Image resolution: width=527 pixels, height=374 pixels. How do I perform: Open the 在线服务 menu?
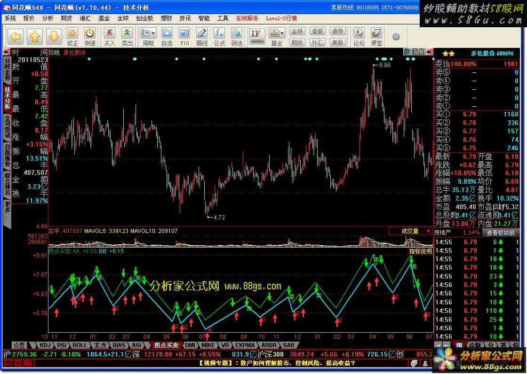247,18
